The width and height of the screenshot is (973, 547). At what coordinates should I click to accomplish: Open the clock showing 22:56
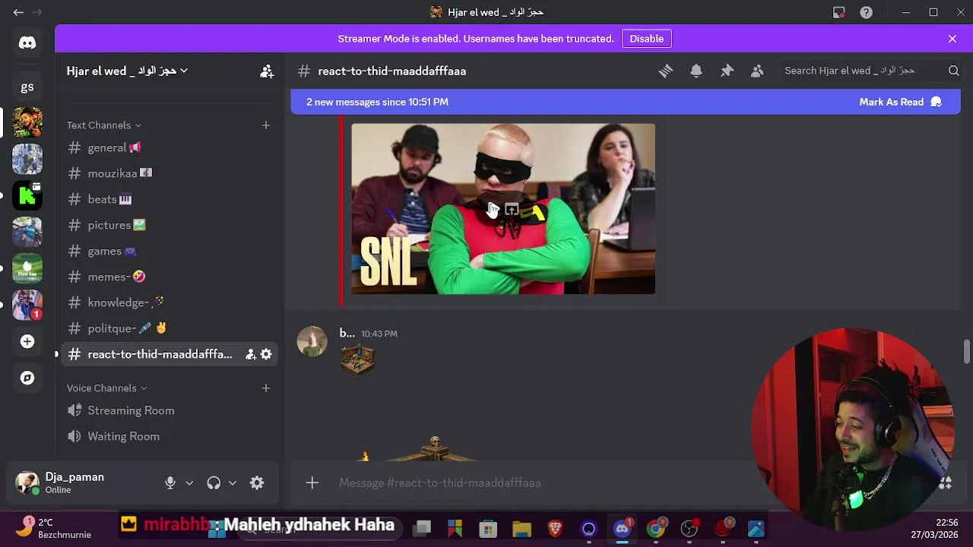(x=935, y=529)
